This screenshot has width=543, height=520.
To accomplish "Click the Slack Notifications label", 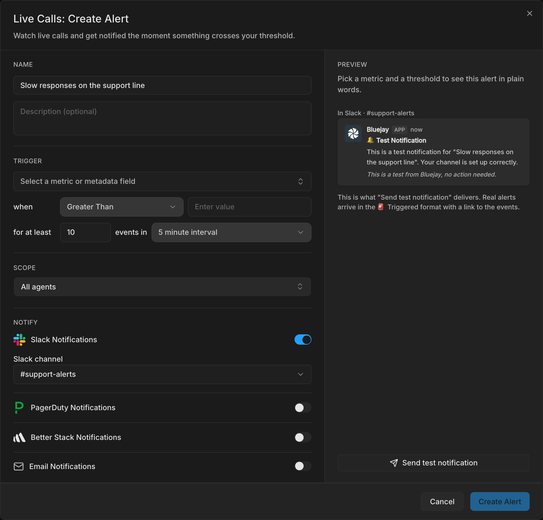I will click(64, 339).
